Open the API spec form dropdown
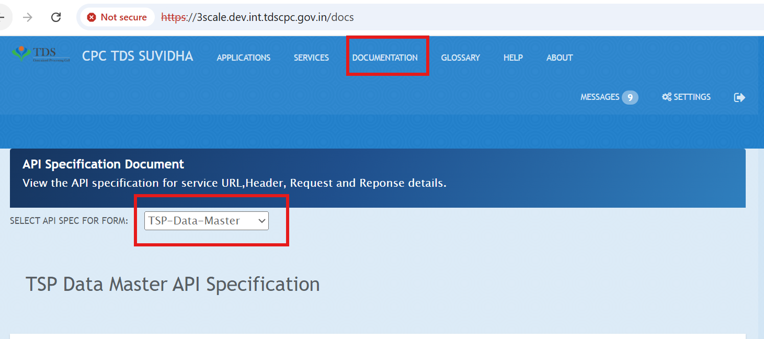 206,220
